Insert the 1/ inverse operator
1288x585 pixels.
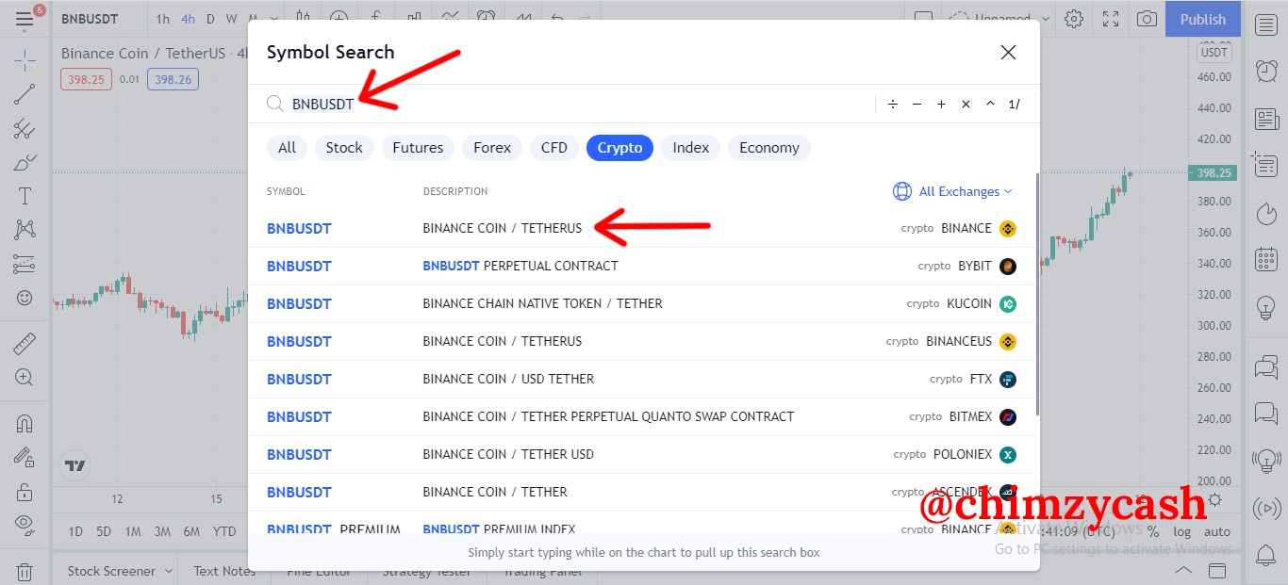coord(1015,104)
